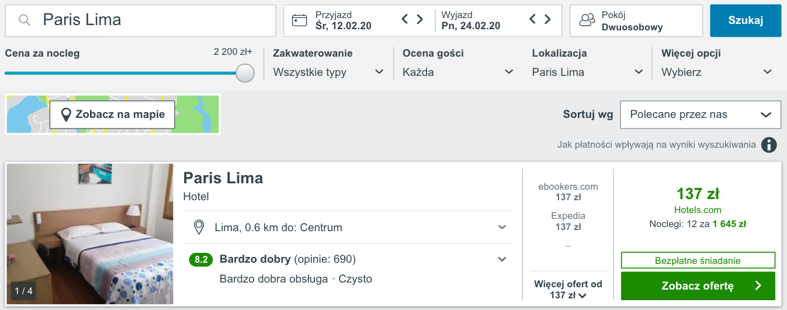Click the payments info icon
787x310 pixels.
click(769, 145)
